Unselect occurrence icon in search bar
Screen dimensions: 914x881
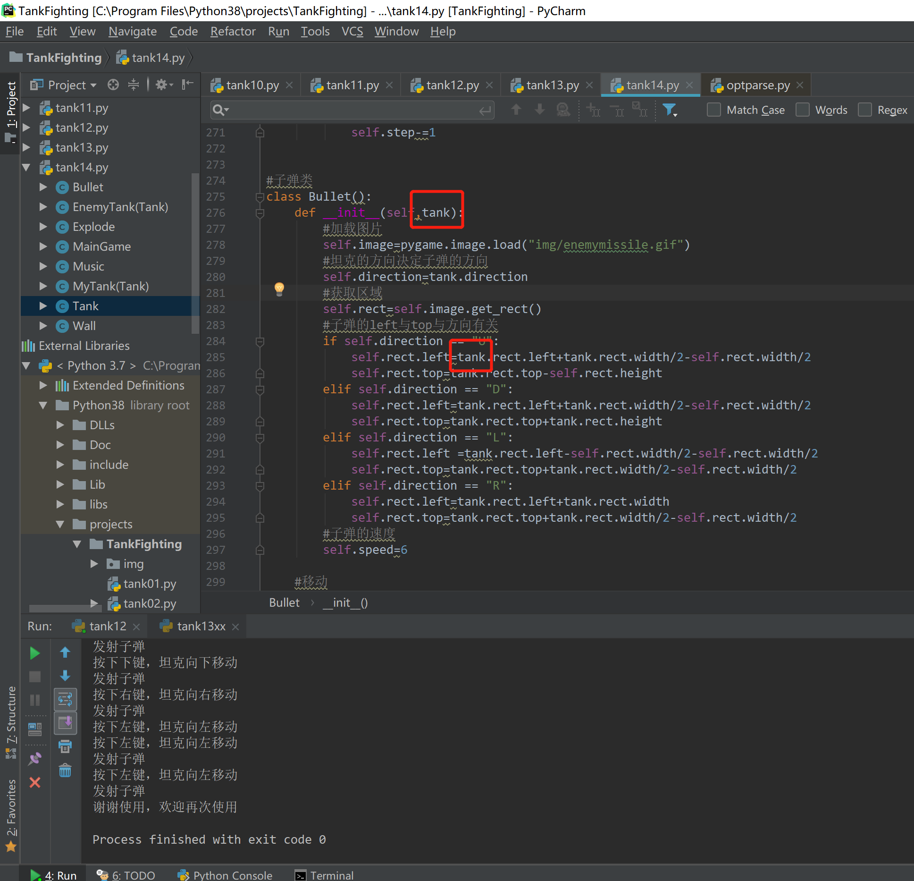617,110
